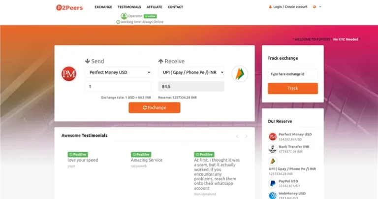
Task: Go to the Contact page
Action: (x=175, y=7)
